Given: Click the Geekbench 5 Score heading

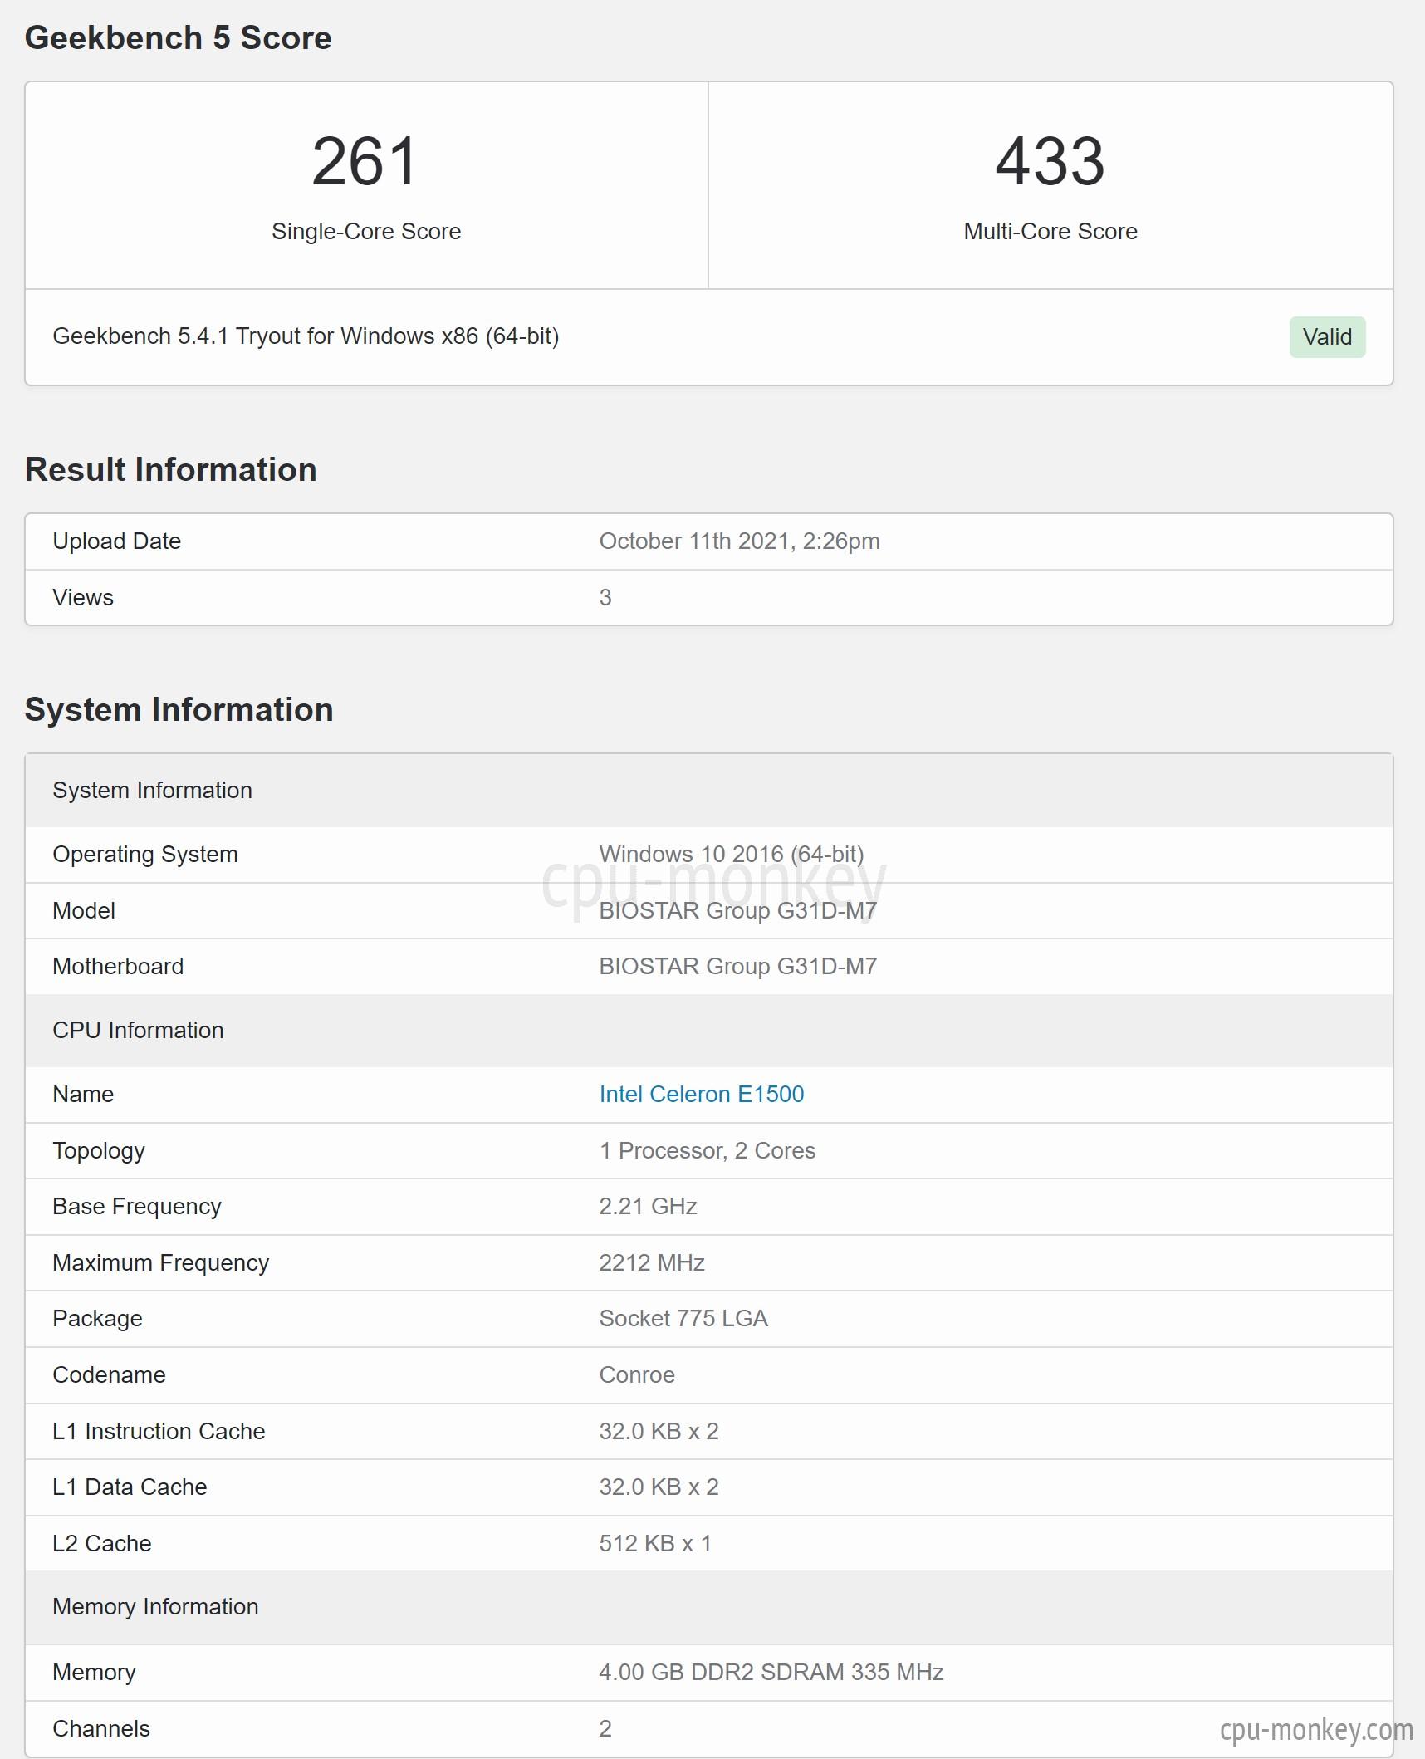Looking at the screenshot, I should (x=178, y=37).
